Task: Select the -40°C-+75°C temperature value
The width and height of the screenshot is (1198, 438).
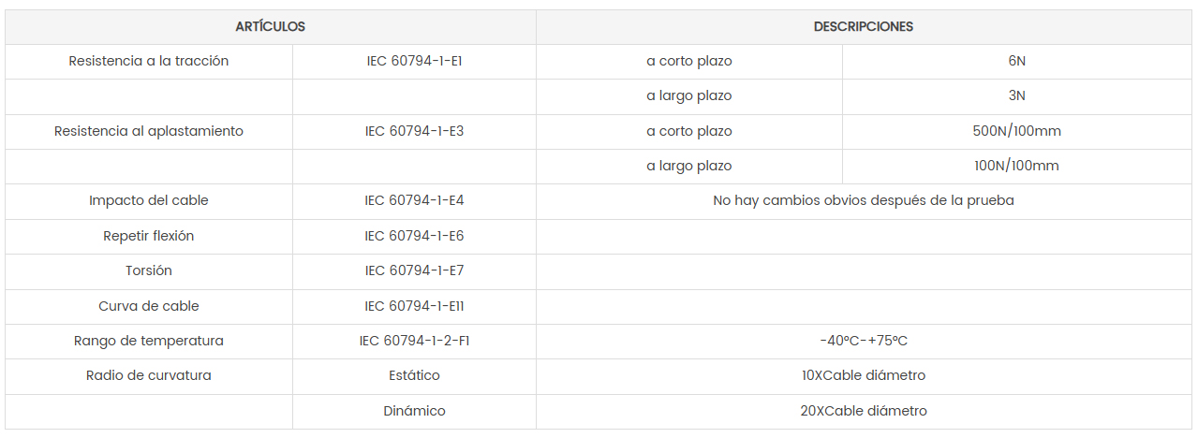Action: click(x=863, y=341)
